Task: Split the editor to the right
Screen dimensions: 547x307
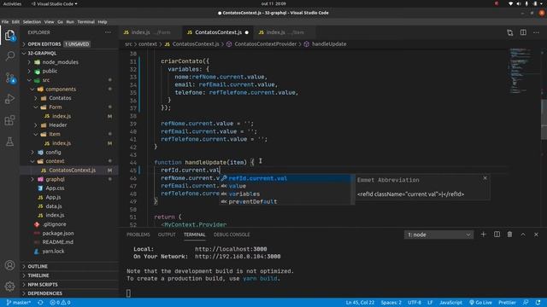Action: [523, 32]
